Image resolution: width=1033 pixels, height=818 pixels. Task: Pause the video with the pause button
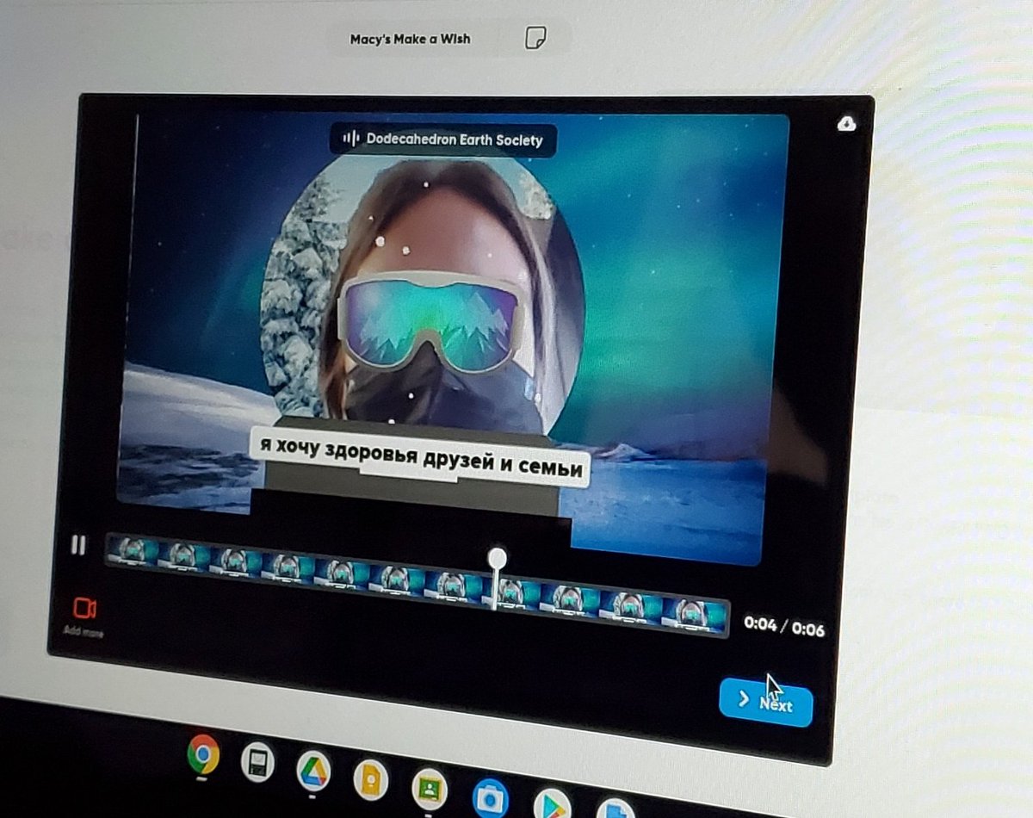pyautogui.click(x=78, y=544)
